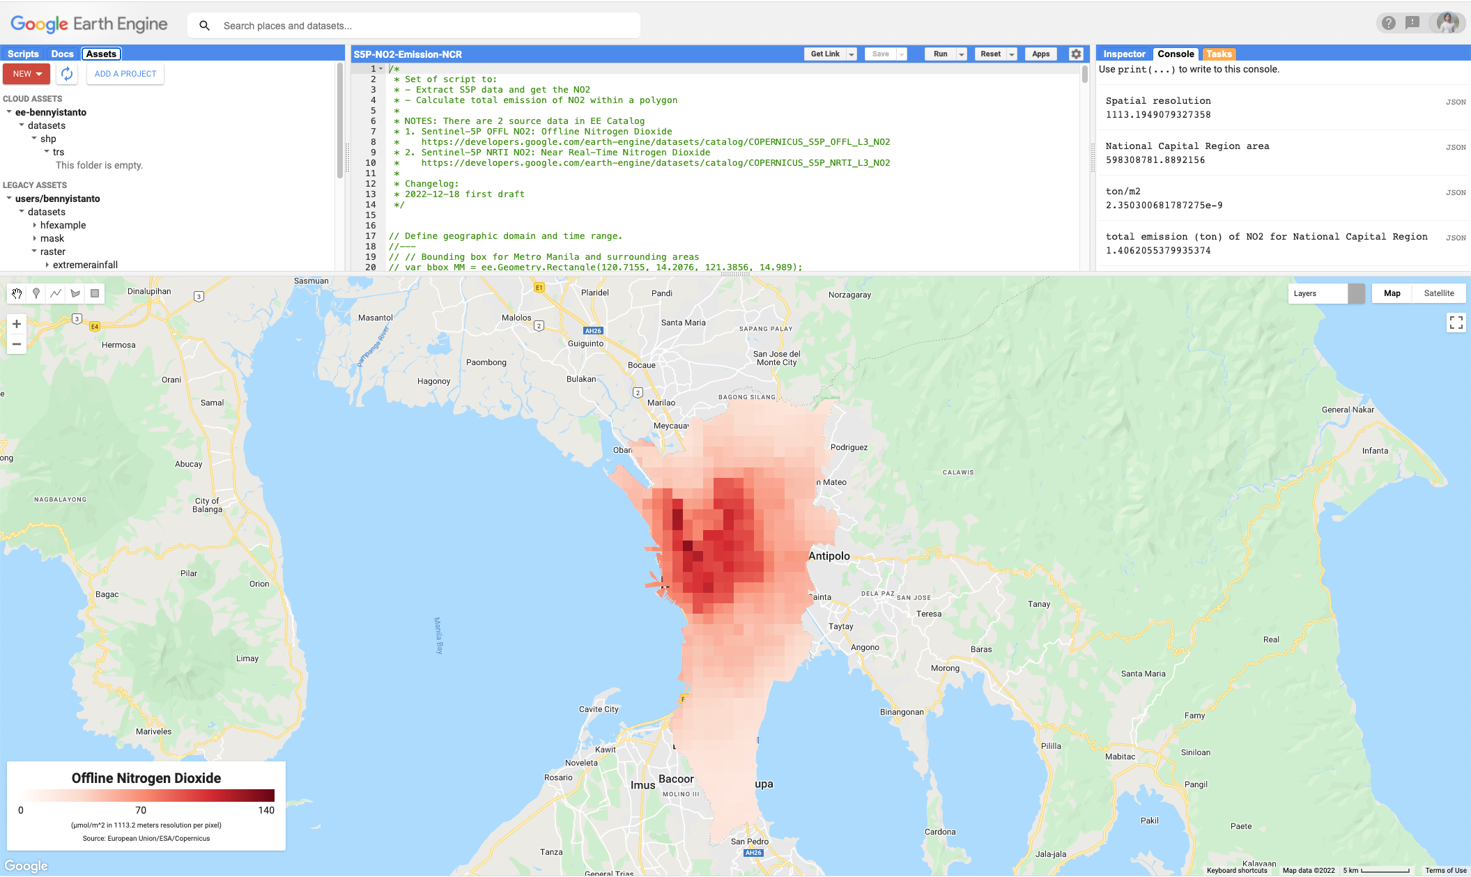Click ADD A PROJECT button
Viewport: 1471px width, 877px height.
tap(125, 74)
